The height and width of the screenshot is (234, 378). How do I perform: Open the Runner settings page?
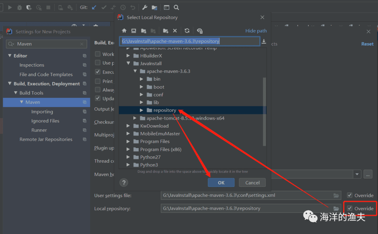coord(39,130)
